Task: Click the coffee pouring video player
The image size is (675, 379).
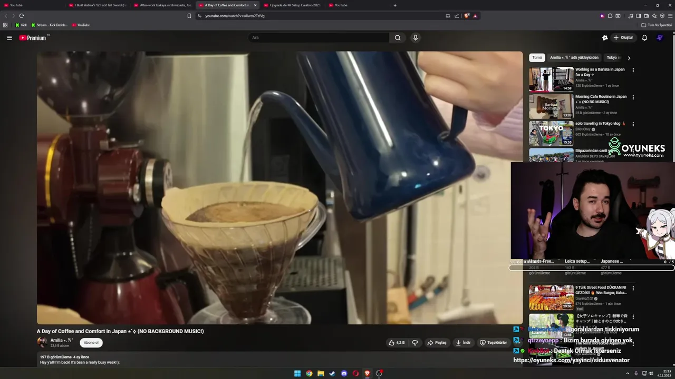Action: (x=279, y=187)
